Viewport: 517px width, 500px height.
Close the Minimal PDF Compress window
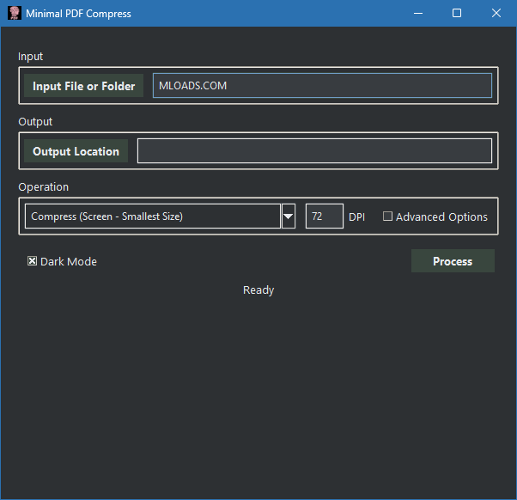(496, 13)
